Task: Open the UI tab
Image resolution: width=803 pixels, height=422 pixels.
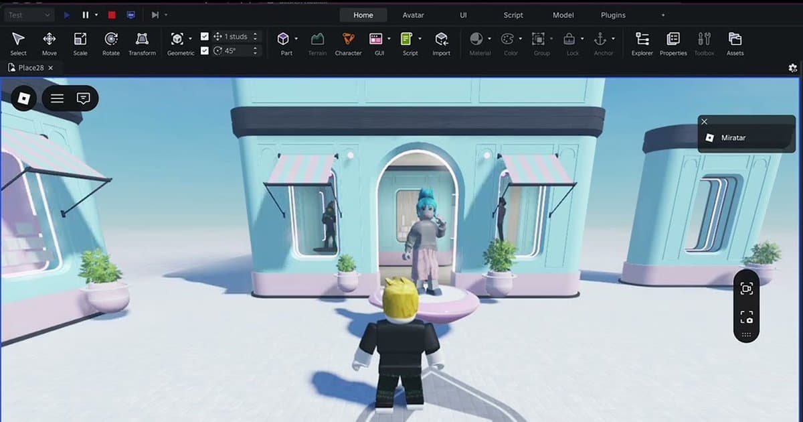Action: pyautogui.click(x=464, y=15)
